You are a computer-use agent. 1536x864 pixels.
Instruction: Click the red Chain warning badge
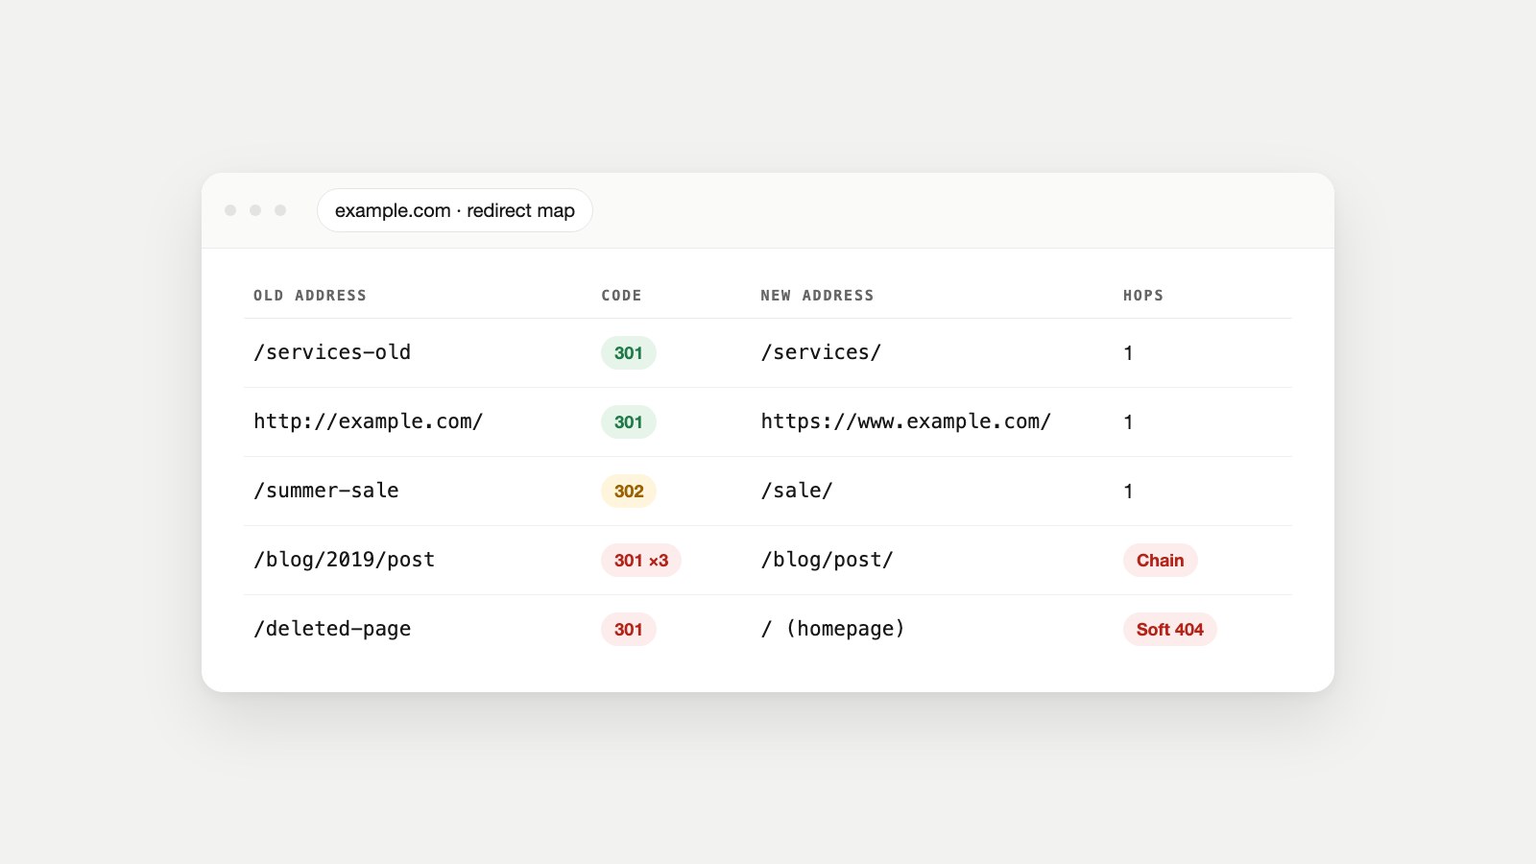(x=1161, y=560)
